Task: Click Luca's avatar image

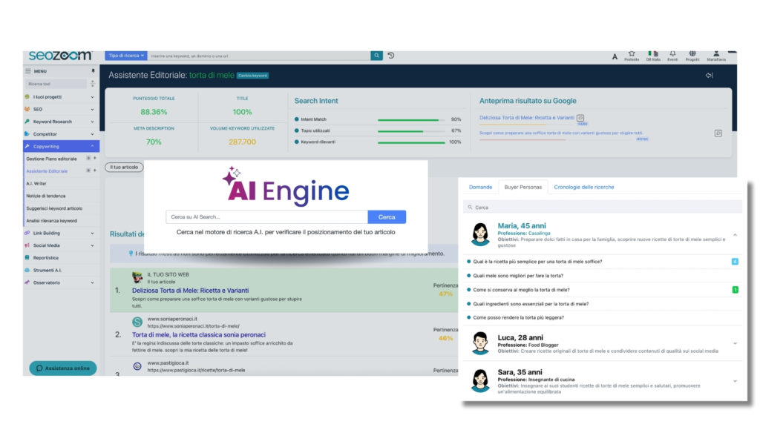Action: coord(480,343)
